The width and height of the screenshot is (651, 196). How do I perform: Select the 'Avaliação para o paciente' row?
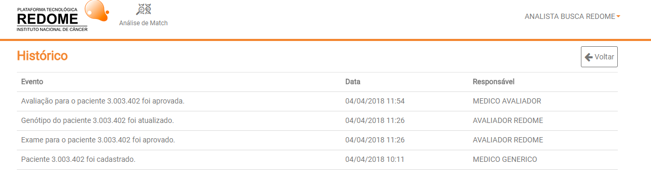click(317, 101)
